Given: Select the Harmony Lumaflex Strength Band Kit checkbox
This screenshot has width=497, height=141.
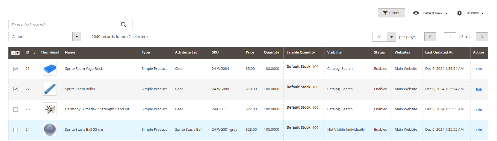Looking at the screenshot, I should coord(16,109).
